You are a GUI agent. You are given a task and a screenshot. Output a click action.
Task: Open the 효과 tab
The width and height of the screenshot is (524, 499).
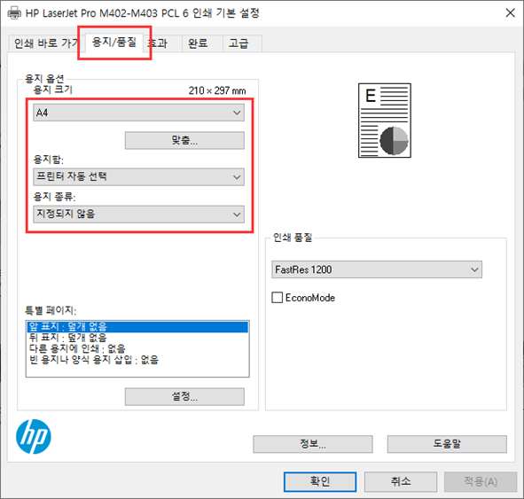162,43
